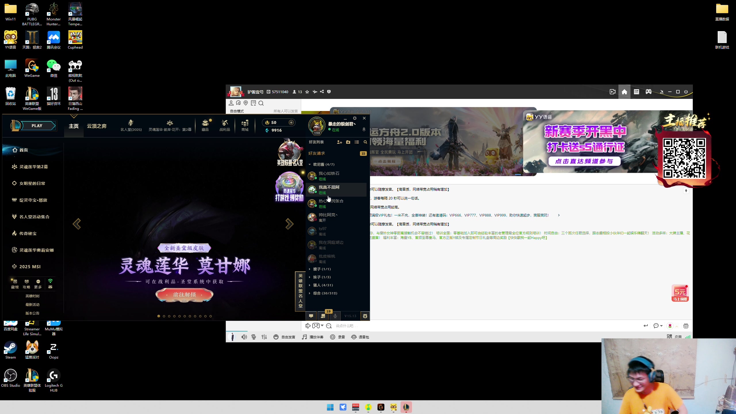This screenshot has height=414, width=736.
Task: Open the 藏品 collection icon
Action: pyautogui.click(x=205, y=126)
